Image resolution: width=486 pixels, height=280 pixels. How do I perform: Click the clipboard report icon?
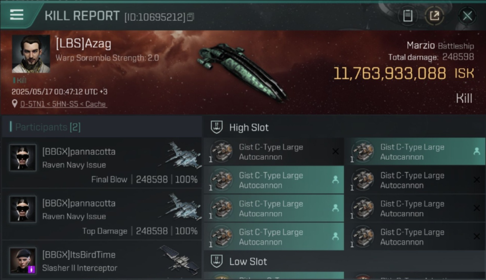pyautogui.click(x=407, y=16)
